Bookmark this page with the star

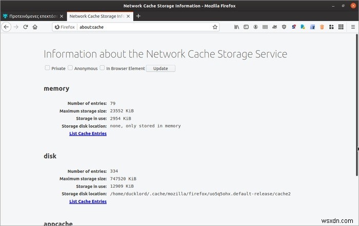[215, 27]
